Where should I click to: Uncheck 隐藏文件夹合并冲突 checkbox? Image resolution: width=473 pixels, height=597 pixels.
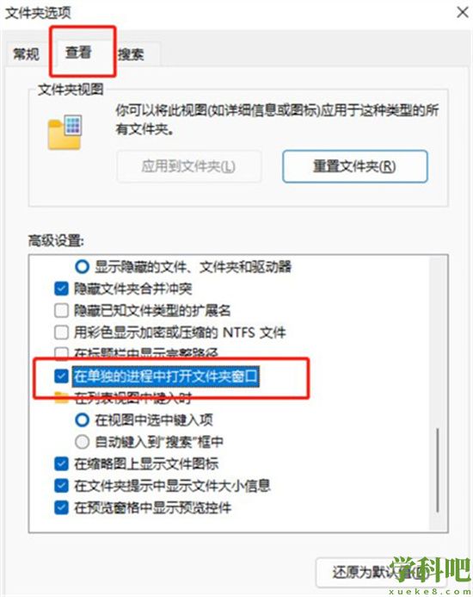point(61,289)
